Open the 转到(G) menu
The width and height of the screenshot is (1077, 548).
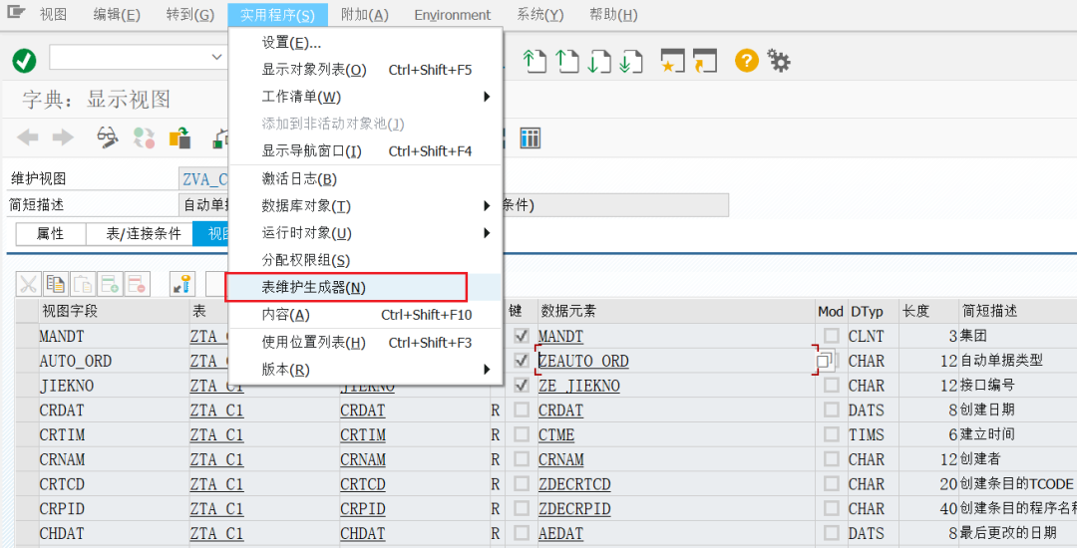[190, 14]
